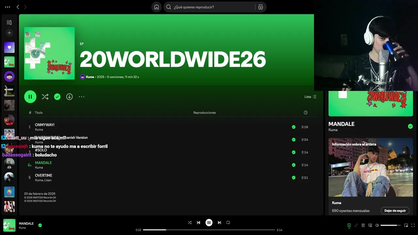The image size is (418, 235).
Task: Create a new playlist with the plus icon
Action: [9, 33]
